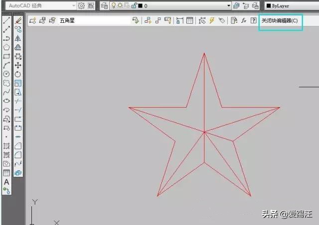Viewport: 319px width, 225px height.
Task: Select the Region tool
Action: point(6,164)
